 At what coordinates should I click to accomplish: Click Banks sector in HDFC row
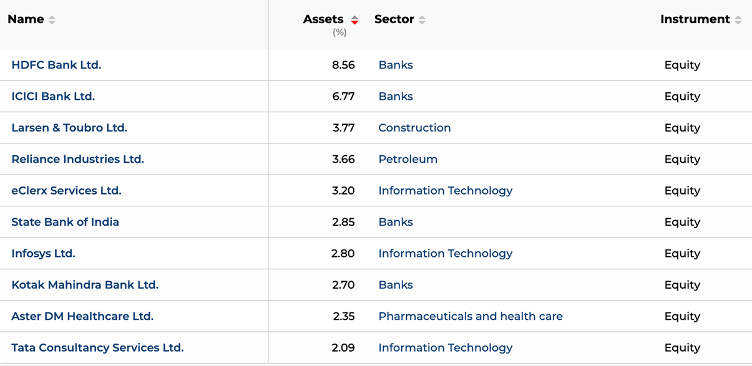click(x=395, y=65)
